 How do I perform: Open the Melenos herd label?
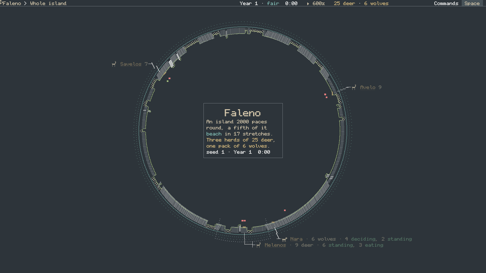[275, 245]
